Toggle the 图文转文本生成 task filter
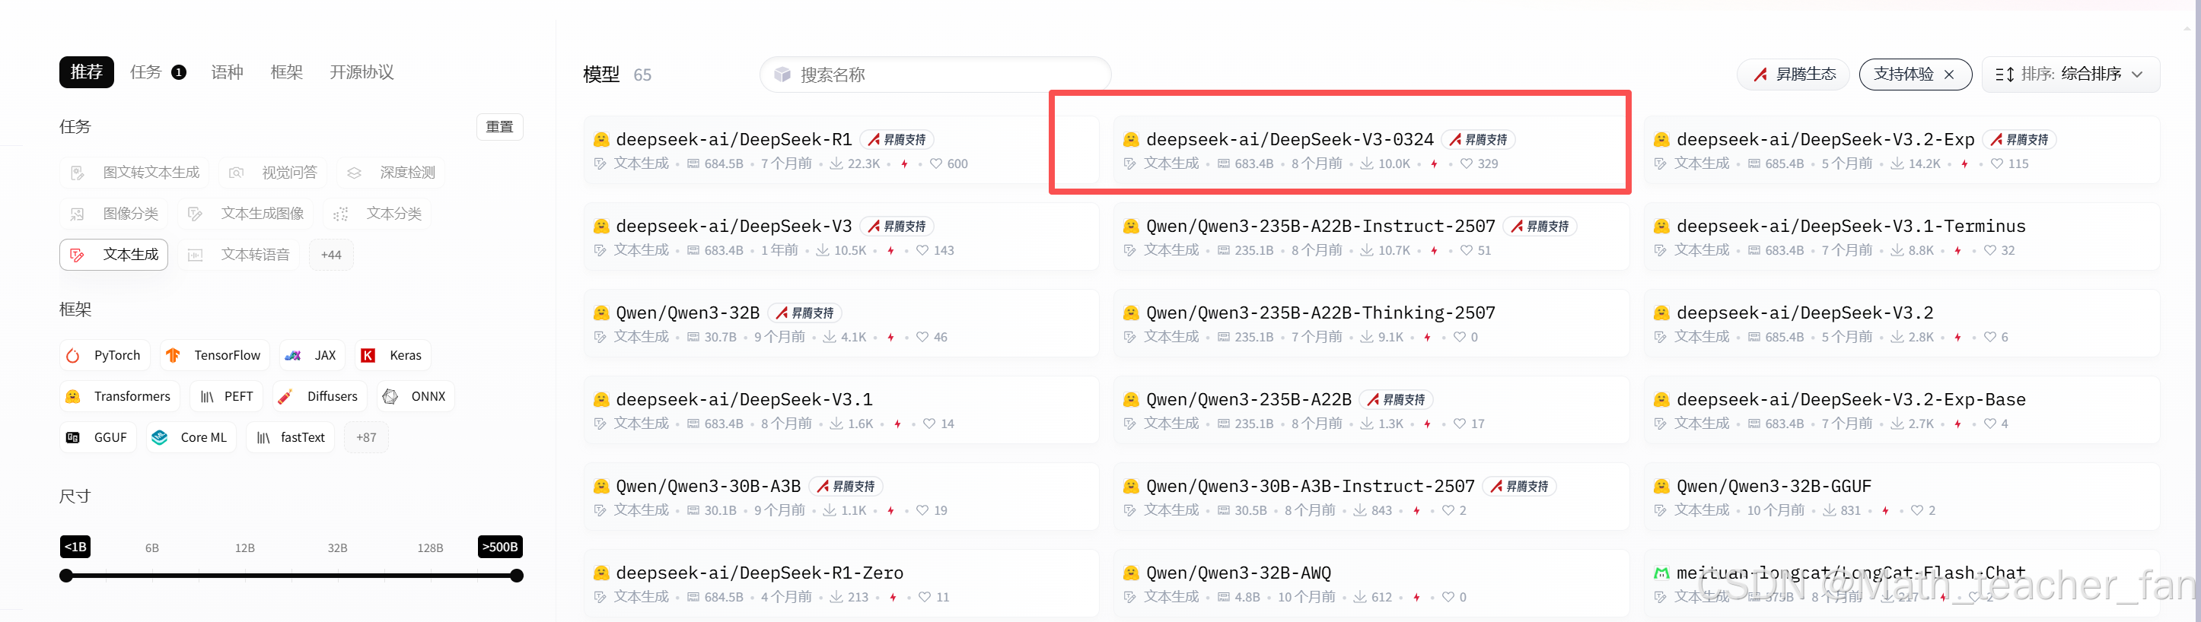Screen dimensions: 2201x622 click(x=135, y=173)
